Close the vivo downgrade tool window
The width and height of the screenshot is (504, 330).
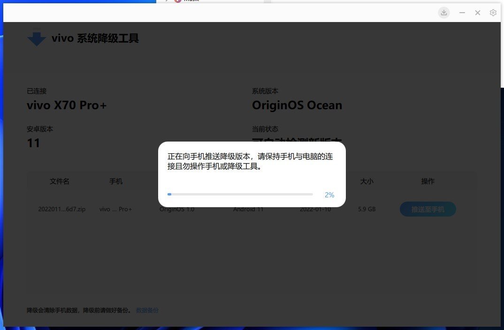pos(478,13)
